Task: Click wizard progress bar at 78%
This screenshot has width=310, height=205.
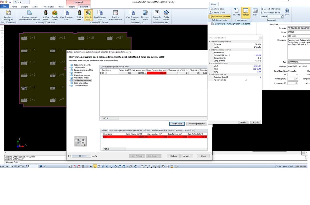Action: point(81,156)
